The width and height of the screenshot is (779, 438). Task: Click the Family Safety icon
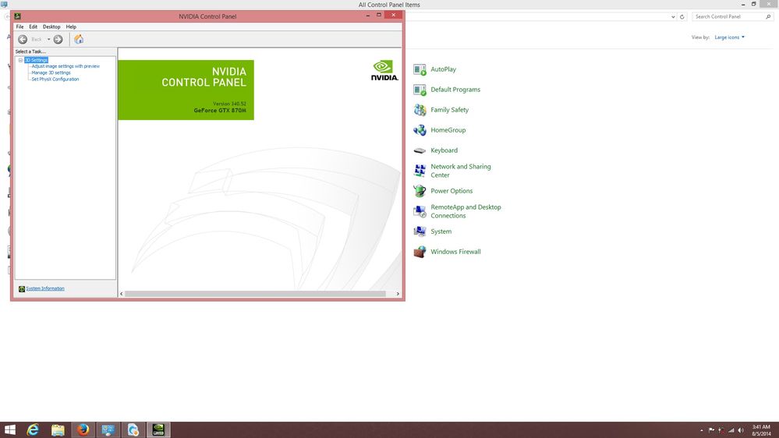click(420, 110)
